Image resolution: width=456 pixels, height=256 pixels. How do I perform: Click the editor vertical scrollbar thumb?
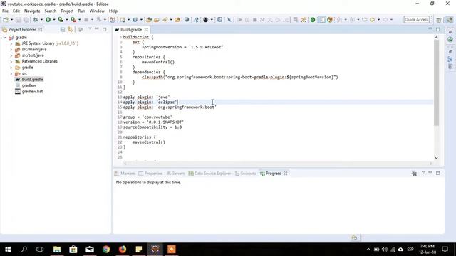pyautogui.click(x=436, y=82)
